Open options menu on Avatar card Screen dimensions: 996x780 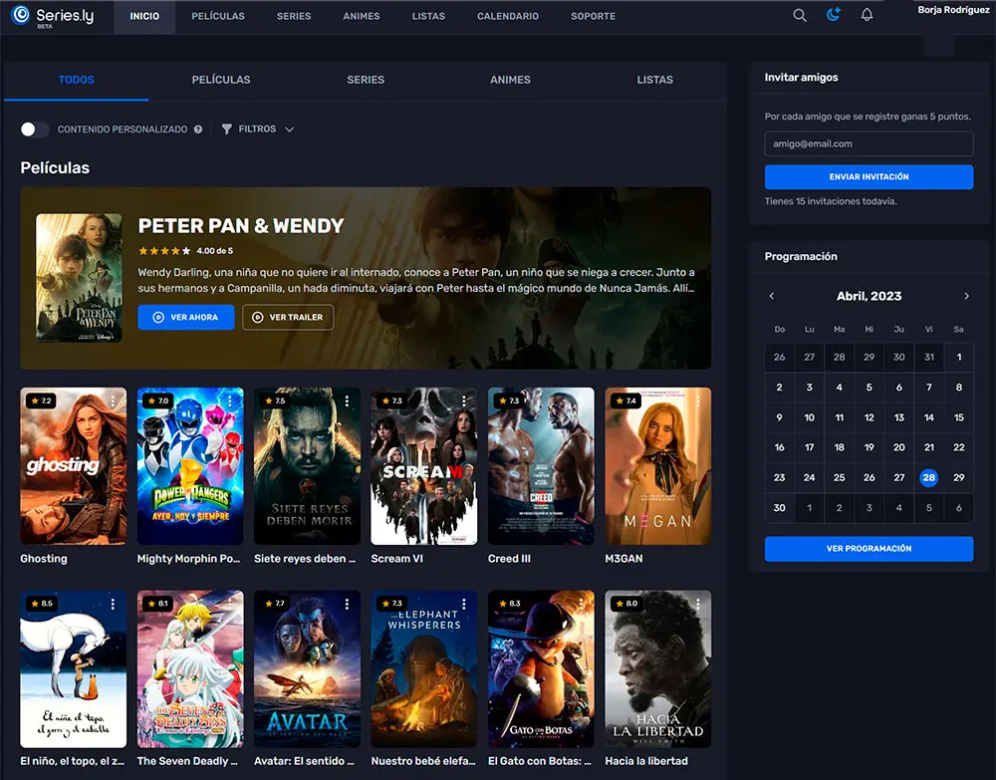(x=347, y=604)
